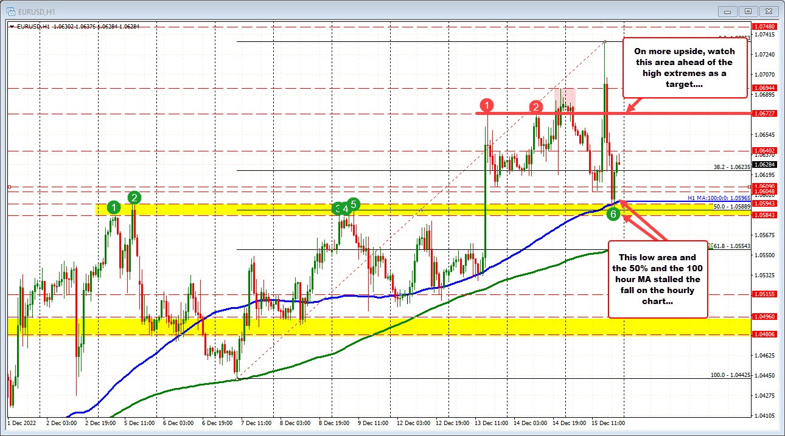Select the 'On more upside' annotation box
This screenshot has height=436, width=785.
(x=685, y=67)
